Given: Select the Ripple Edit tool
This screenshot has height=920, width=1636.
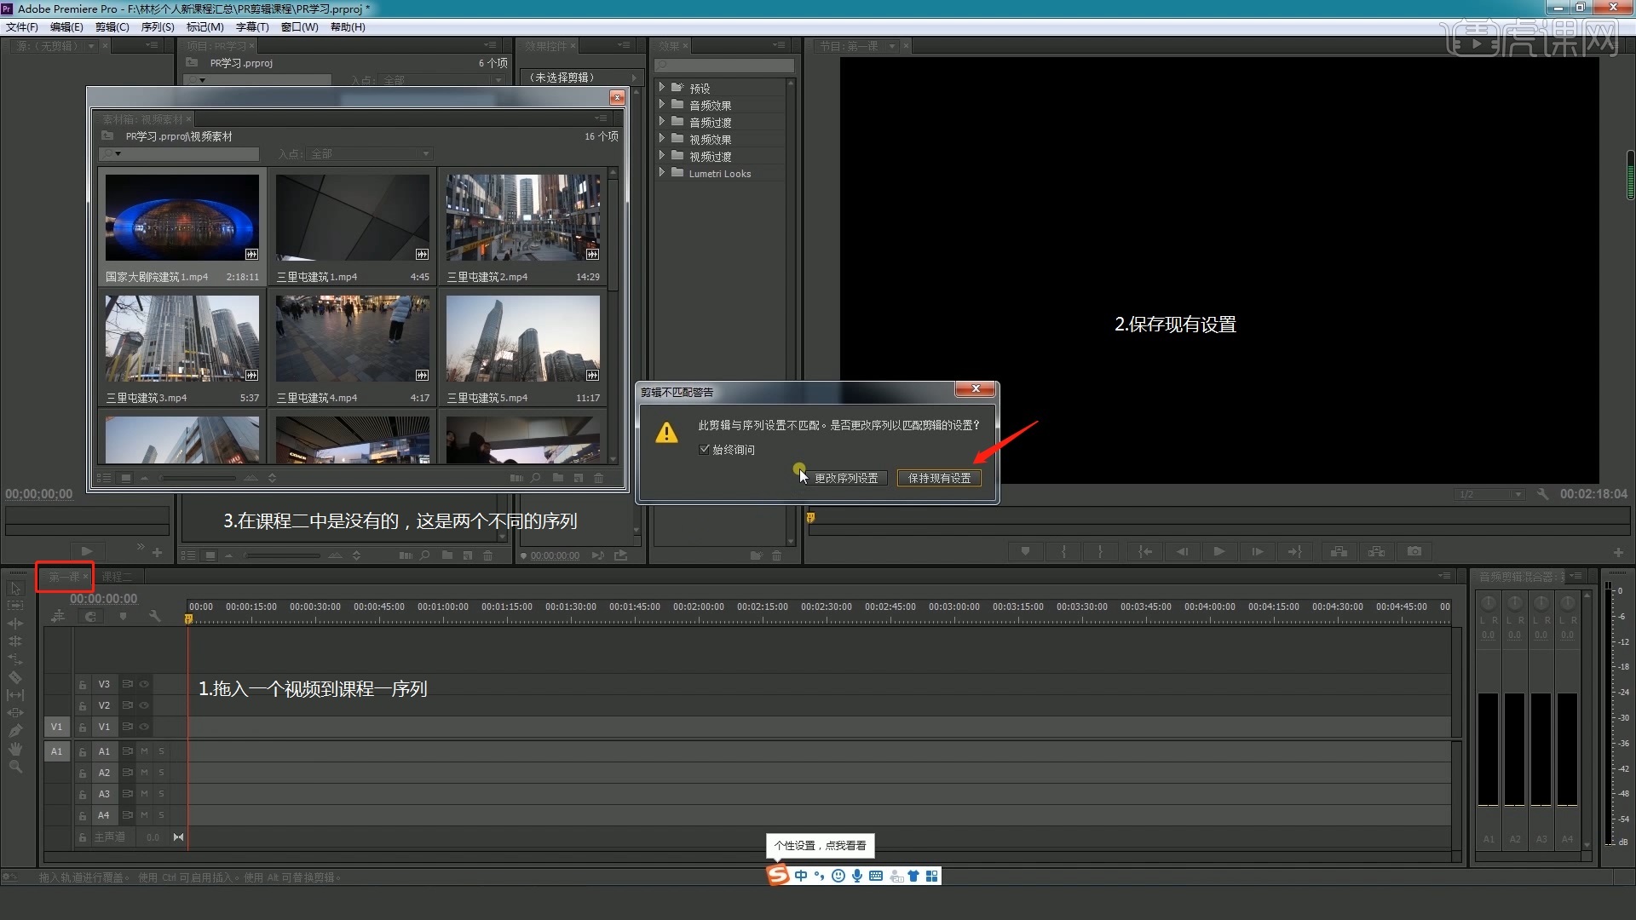Looking at the screenshot, I should [x=15, y=624].
